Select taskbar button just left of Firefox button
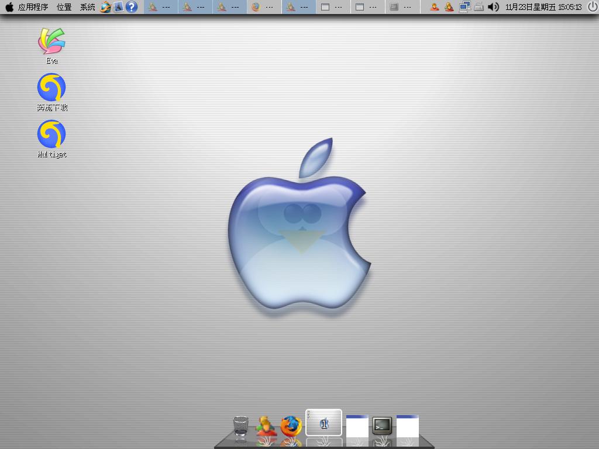The image size is (599, 449). tap(229, 7)
